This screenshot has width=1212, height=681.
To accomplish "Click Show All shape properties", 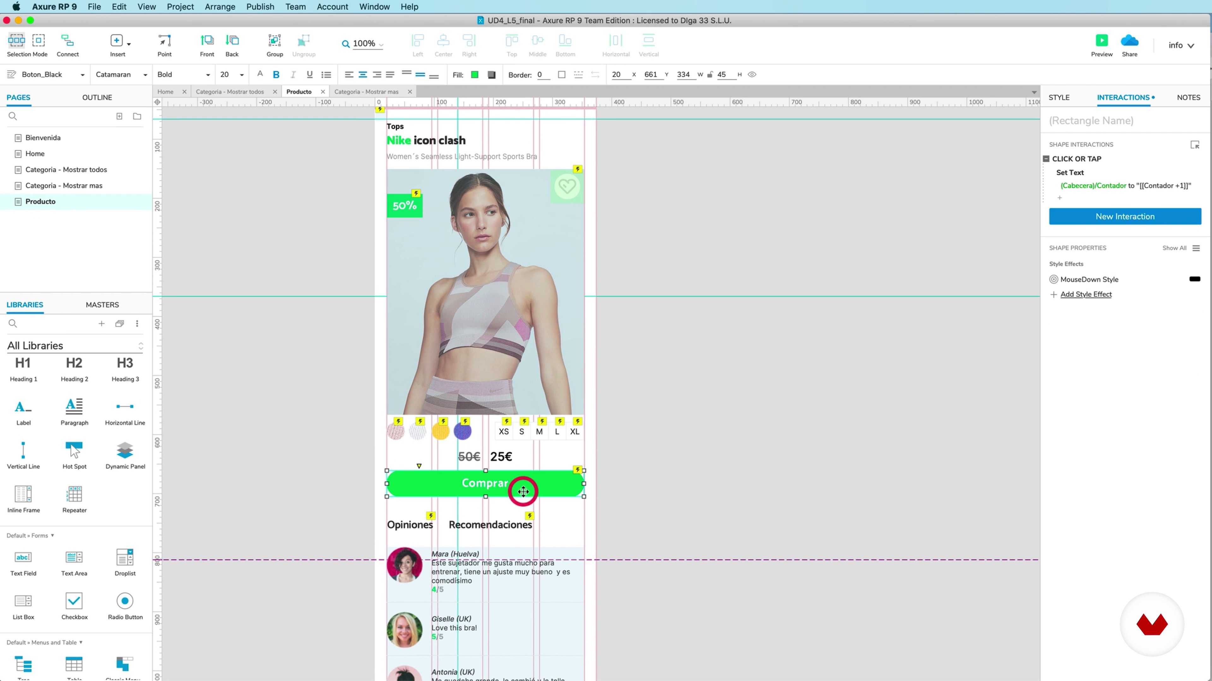I will 1174,248.
